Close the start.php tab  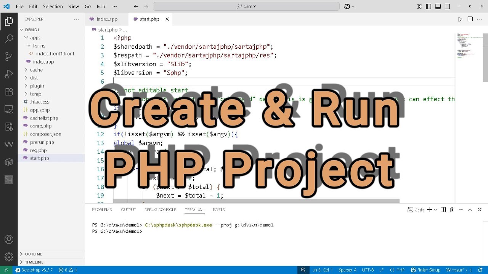167,19
